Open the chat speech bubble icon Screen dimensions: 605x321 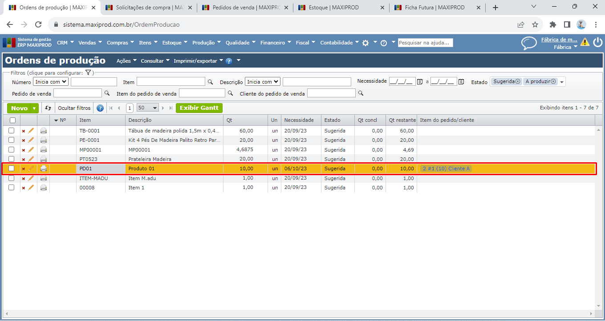coord(529,43)
